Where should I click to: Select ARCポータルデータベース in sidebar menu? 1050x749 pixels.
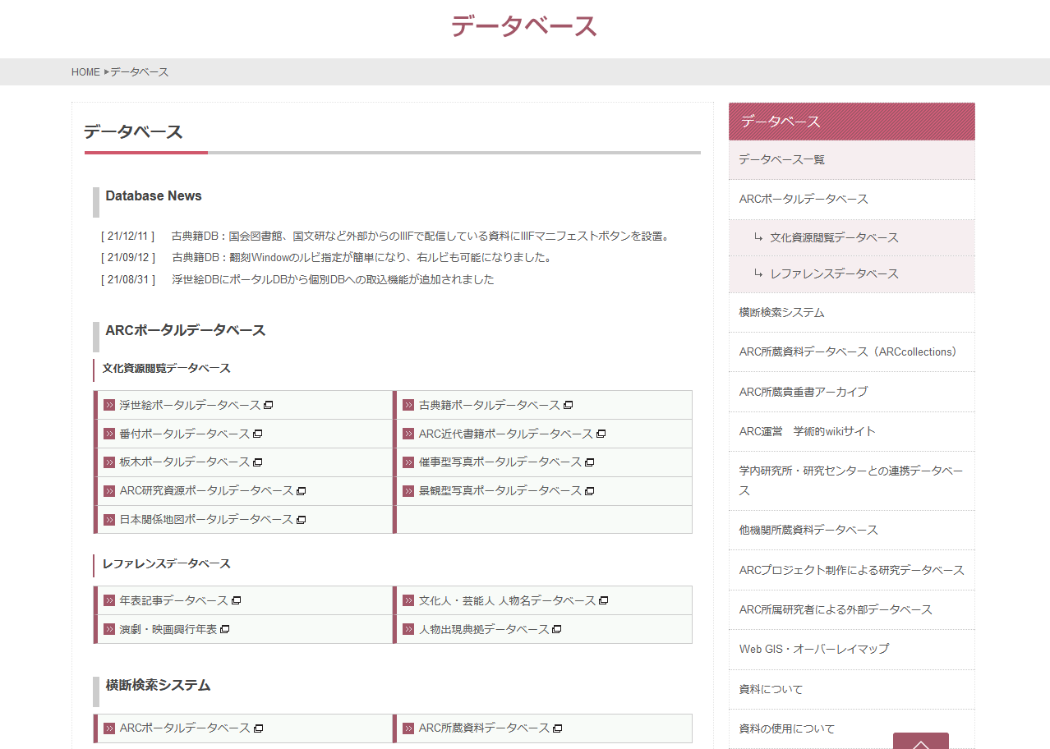[x=852, y=200]
